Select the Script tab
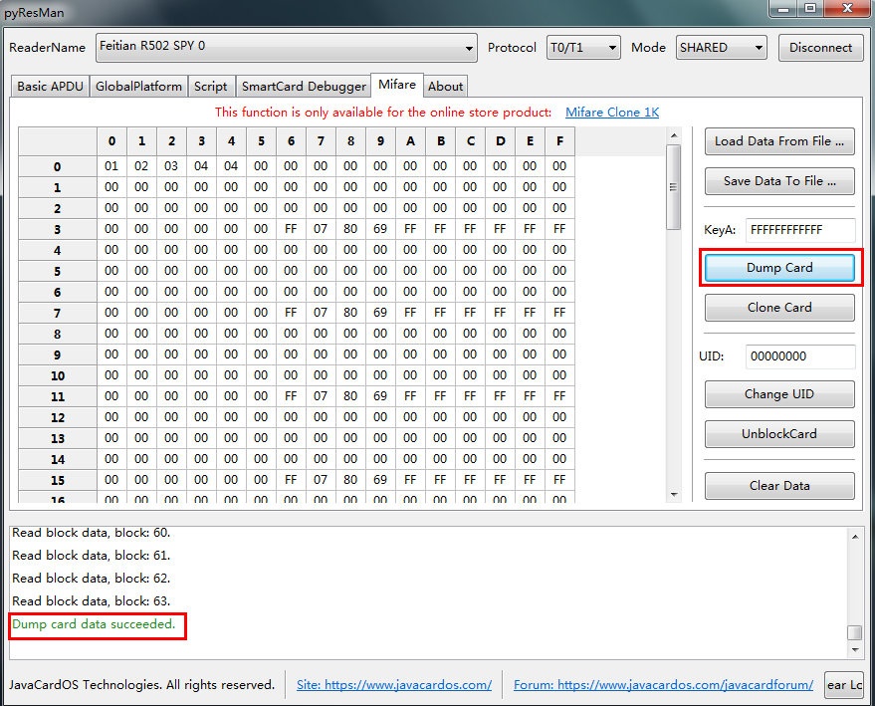Image resolution: width=875 pixels, height=706 pixels. point(211,87)
